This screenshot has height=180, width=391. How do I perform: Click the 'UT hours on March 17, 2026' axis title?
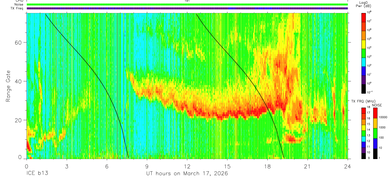[187, 174]
